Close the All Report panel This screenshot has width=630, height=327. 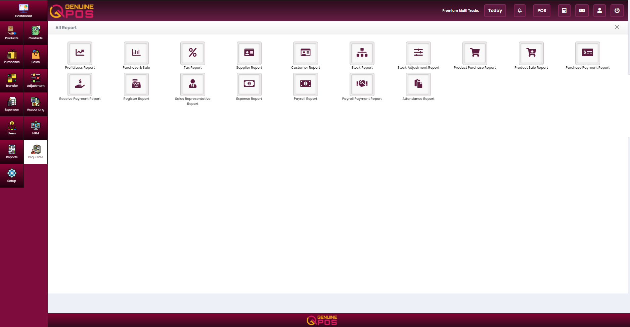pos(617,27)
